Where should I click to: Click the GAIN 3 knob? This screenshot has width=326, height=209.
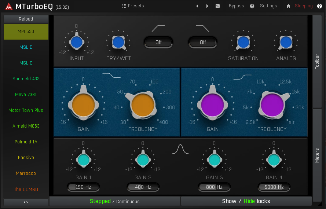coord(215,160)
